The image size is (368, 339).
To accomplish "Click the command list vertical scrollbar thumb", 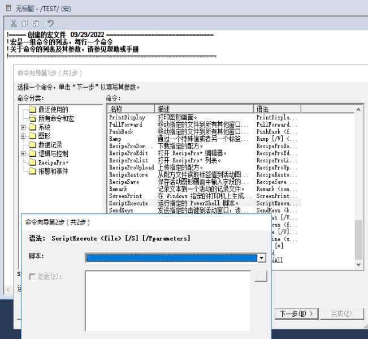I will 358,239.
